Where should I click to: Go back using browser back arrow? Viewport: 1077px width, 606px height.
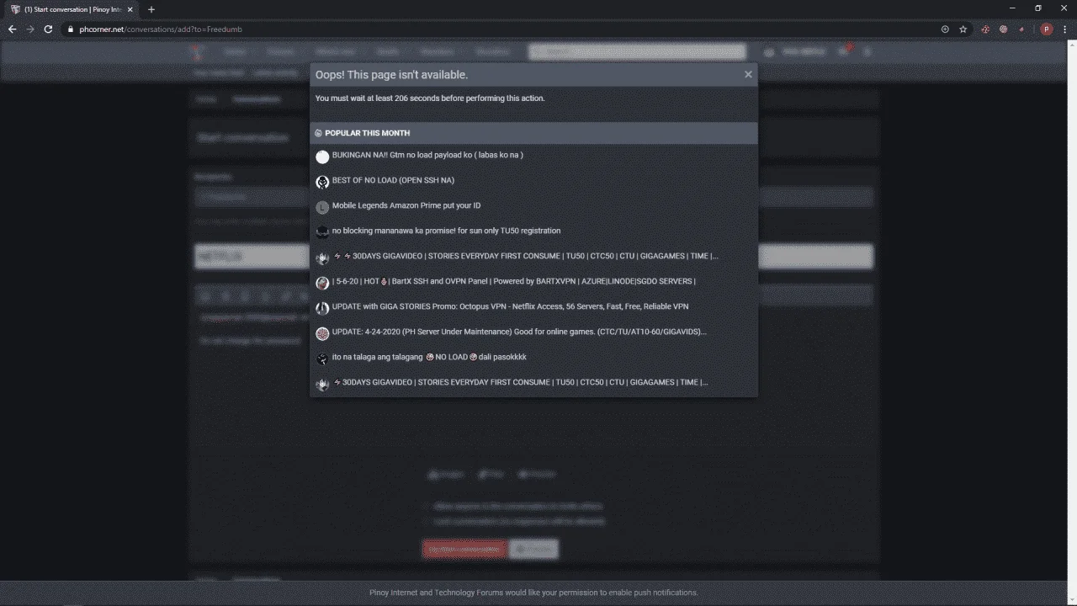pyautogui.click(x=12, y=29)
